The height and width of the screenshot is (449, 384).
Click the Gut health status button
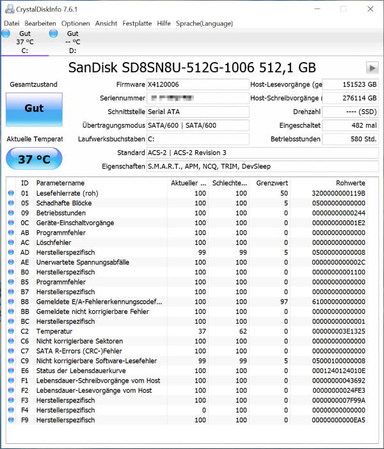[x=34, y=109]
